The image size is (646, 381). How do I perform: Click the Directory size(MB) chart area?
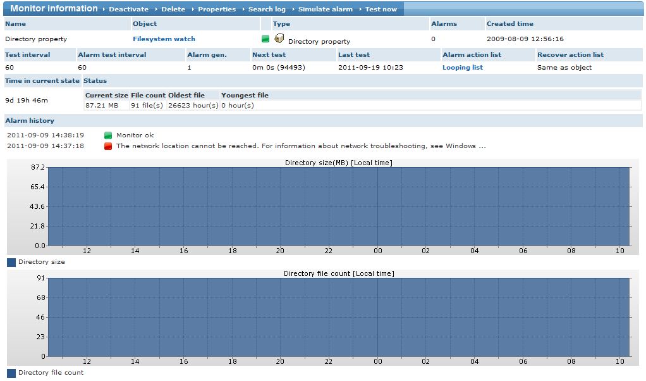[x=339, y=206]
